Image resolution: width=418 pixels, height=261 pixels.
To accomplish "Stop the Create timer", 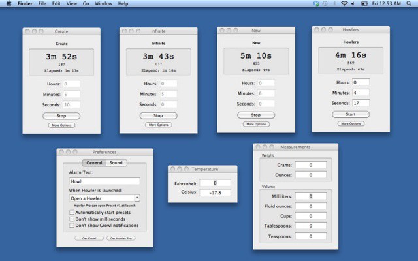I will 61,115.
